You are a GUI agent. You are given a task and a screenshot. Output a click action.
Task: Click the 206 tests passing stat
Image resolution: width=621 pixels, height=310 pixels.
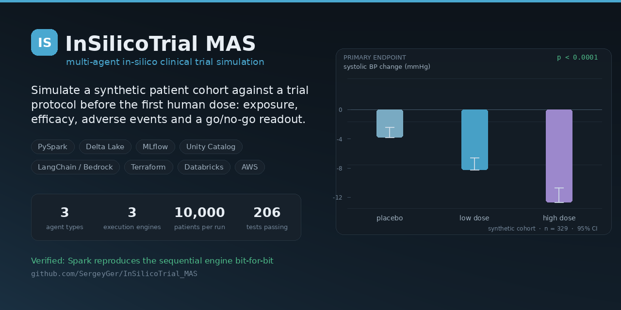pos(267,217)
